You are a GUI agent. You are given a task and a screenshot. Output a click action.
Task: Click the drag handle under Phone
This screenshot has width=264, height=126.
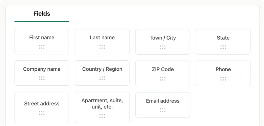point(223,79)
